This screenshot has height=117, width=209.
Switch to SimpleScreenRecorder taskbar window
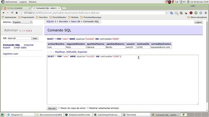(x=78, y=115)
